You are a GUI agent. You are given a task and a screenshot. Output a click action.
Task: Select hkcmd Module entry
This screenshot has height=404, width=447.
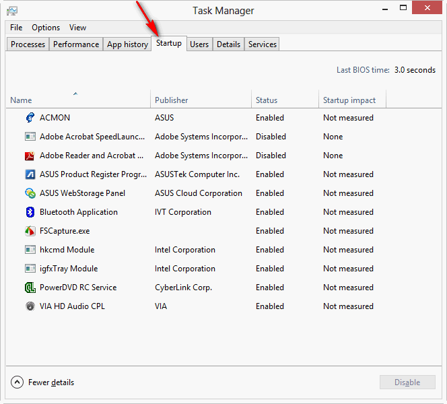click(67, 250)
